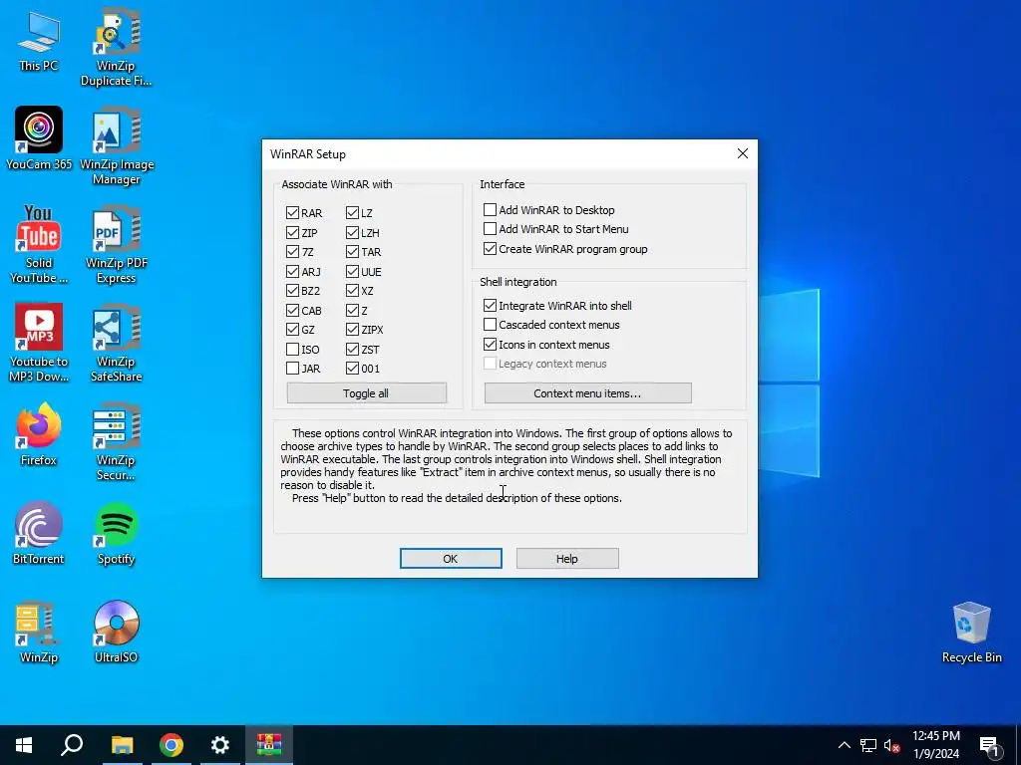The width and height of the screenshot is (1021, 765).
Task: Toggle the LZH association checkbox
Action: pos(352,232)
